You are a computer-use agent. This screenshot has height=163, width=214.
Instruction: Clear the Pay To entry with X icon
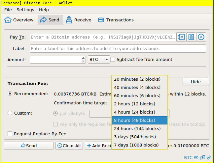[201, 37]
